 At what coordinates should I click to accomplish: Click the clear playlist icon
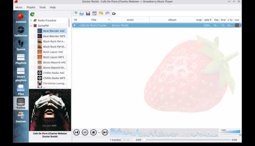click(x=114, y=14)
